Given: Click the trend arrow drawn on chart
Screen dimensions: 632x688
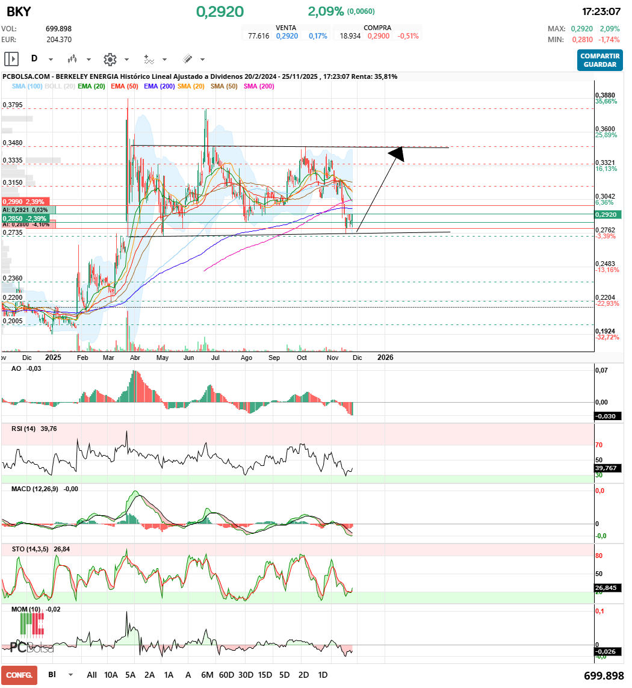Looking at the screenshot, I should 379,190.
